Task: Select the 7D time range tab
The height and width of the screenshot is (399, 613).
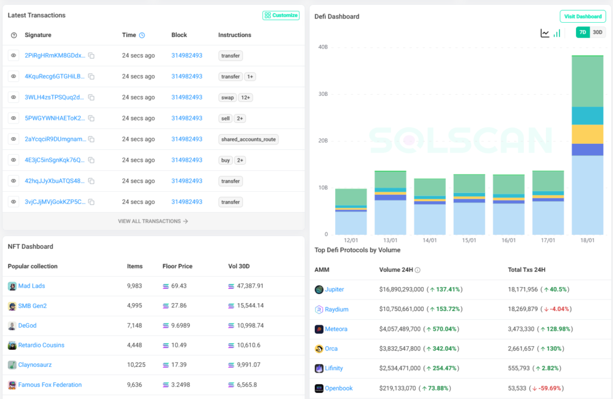Action: pos(582,32)
